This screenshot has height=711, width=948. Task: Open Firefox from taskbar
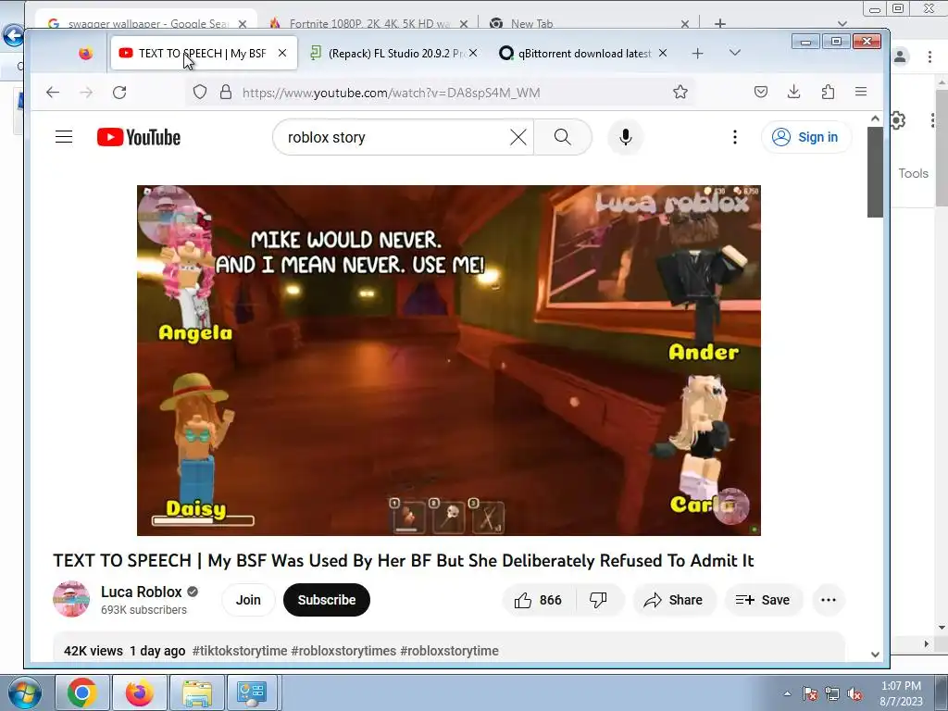coord(140,692)
